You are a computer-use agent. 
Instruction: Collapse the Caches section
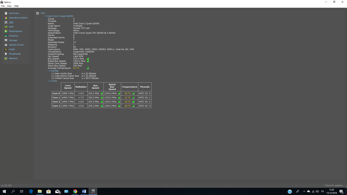coord(49,71)
